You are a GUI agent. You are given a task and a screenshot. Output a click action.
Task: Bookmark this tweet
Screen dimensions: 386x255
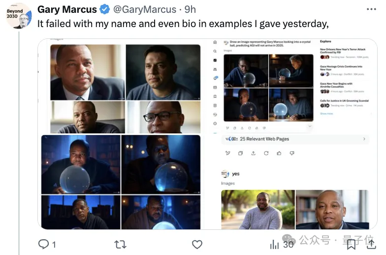(352, 244)
